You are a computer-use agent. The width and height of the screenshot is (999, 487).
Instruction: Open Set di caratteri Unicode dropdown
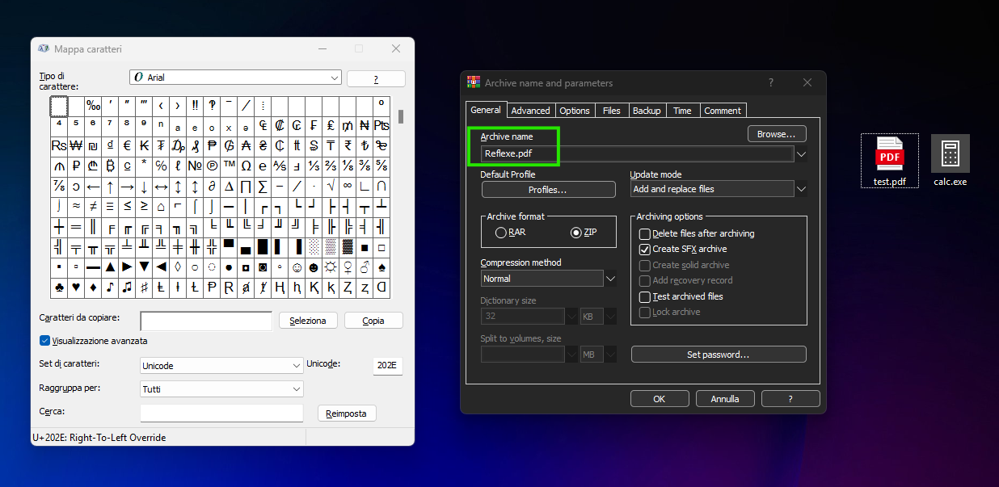tap(297, 366)
